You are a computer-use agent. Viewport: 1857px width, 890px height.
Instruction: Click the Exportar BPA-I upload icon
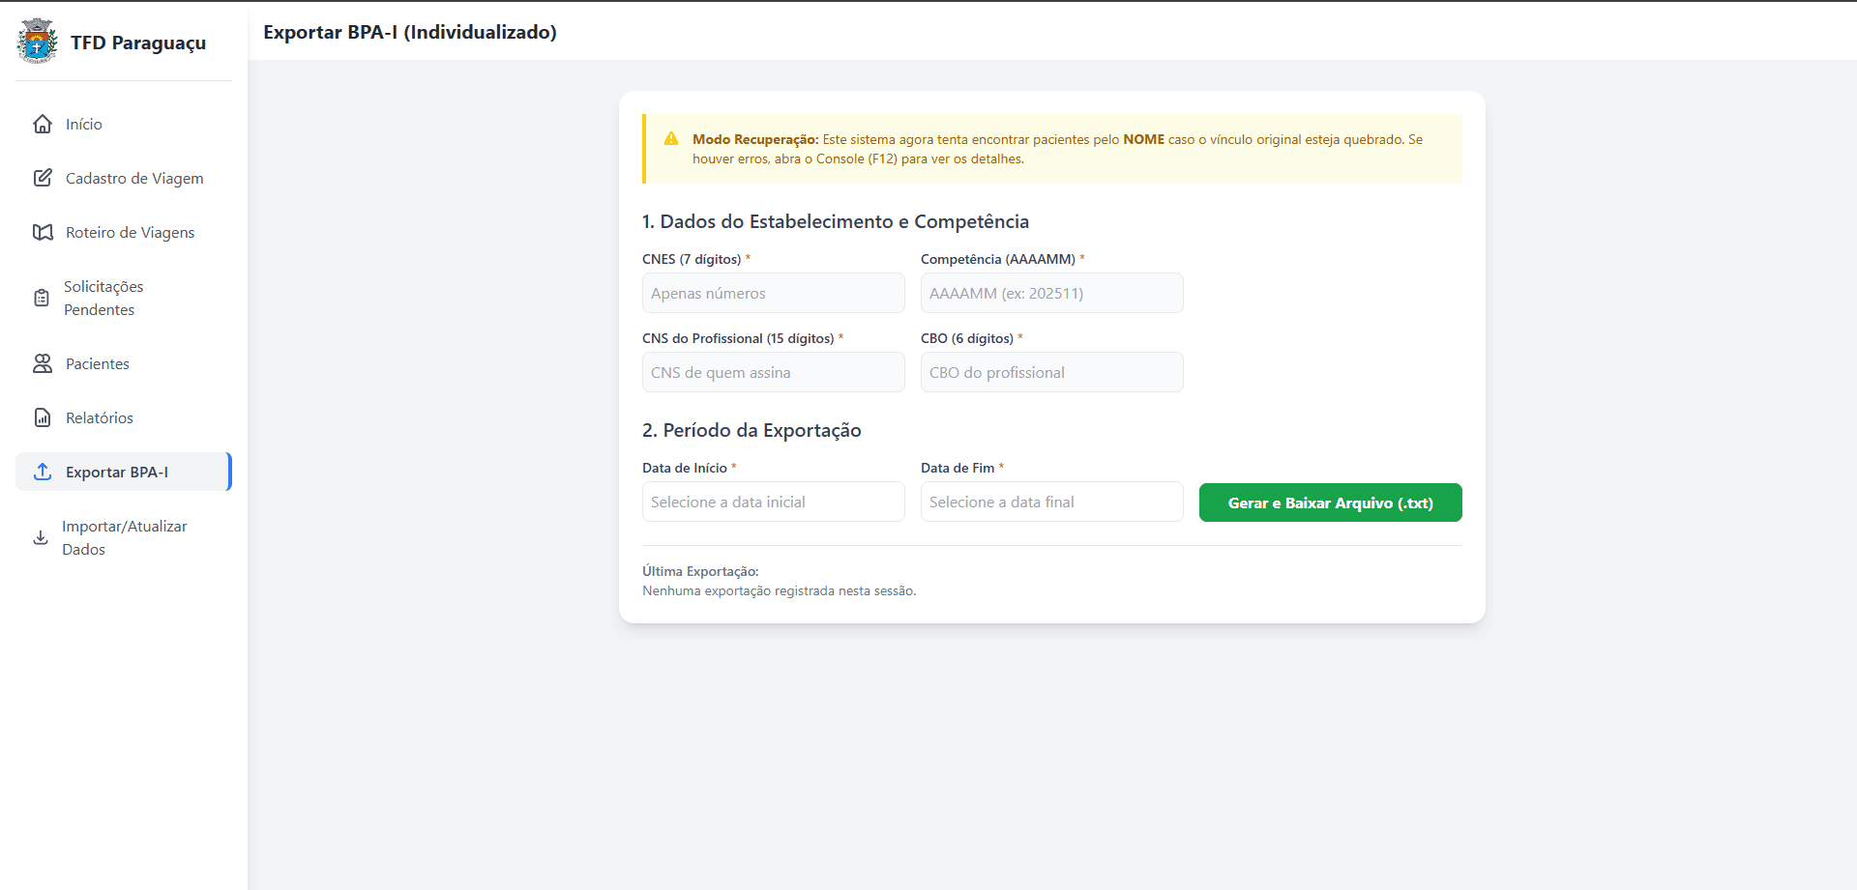pos(43,472)
